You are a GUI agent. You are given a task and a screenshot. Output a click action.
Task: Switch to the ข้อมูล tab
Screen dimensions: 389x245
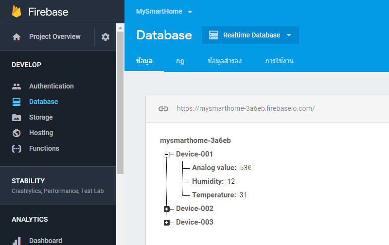[x=144, y=61]
